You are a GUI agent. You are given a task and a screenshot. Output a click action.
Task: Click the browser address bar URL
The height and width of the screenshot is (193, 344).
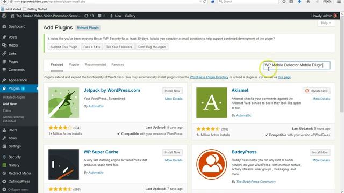[x=49, y=2]
